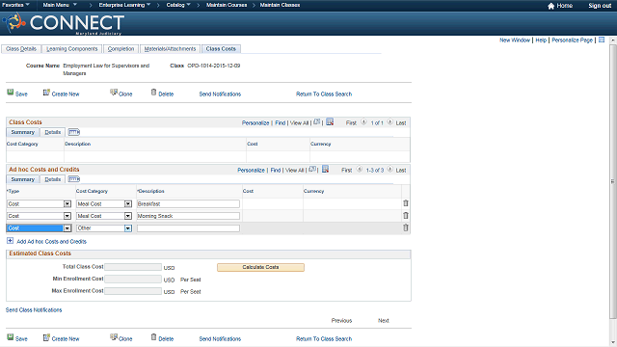Image resolution: width=617 pixels, height=347 pixels.
Task: Open the Maintain Courses breadcrumb
Action: (x=227, y=5)
